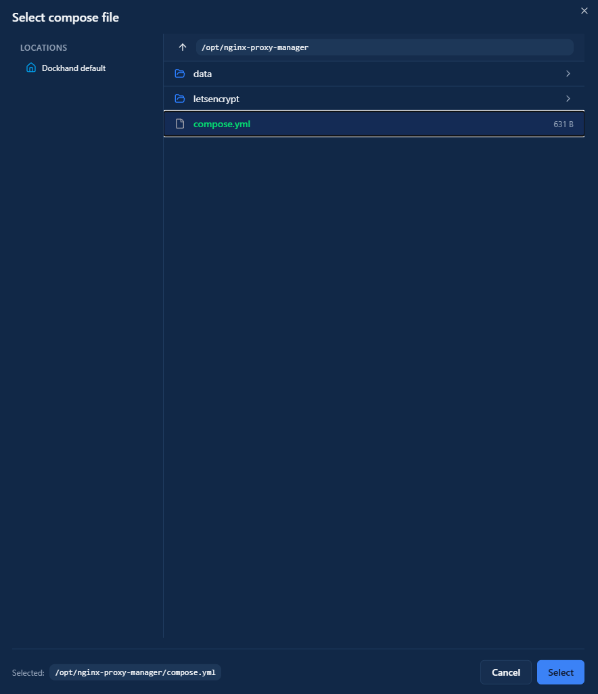
Task: Click the Select compose file title
Action: tap(66, 18)
